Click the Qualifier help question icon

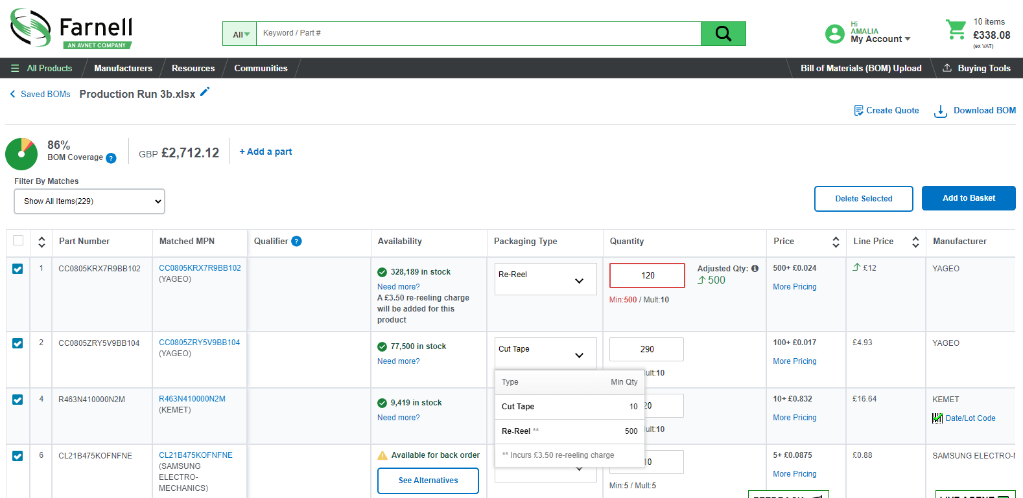pyautogui.click(x=296, y=241)
